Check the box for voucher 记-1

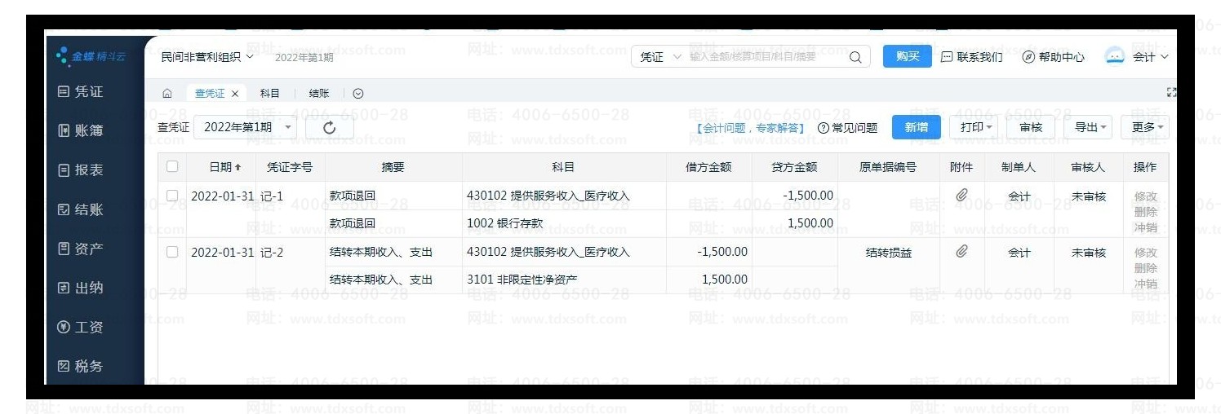pyautogui.click(x=172, y=196)
